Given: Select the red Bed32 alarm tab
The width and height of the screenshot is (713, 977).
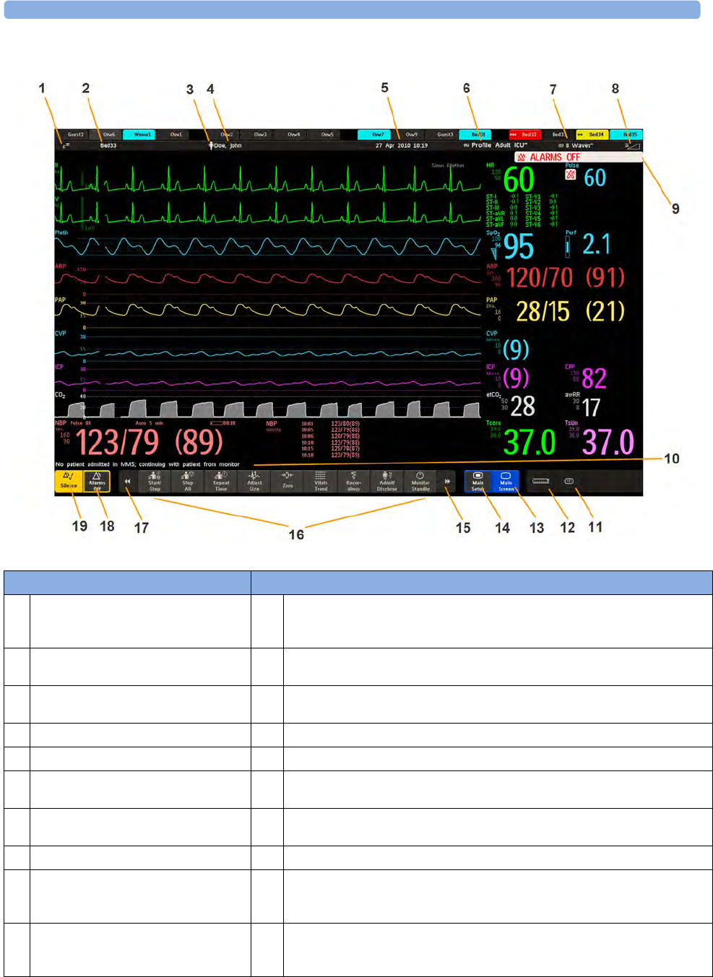Looking at the screenshot, I should (x=525, y=134).
